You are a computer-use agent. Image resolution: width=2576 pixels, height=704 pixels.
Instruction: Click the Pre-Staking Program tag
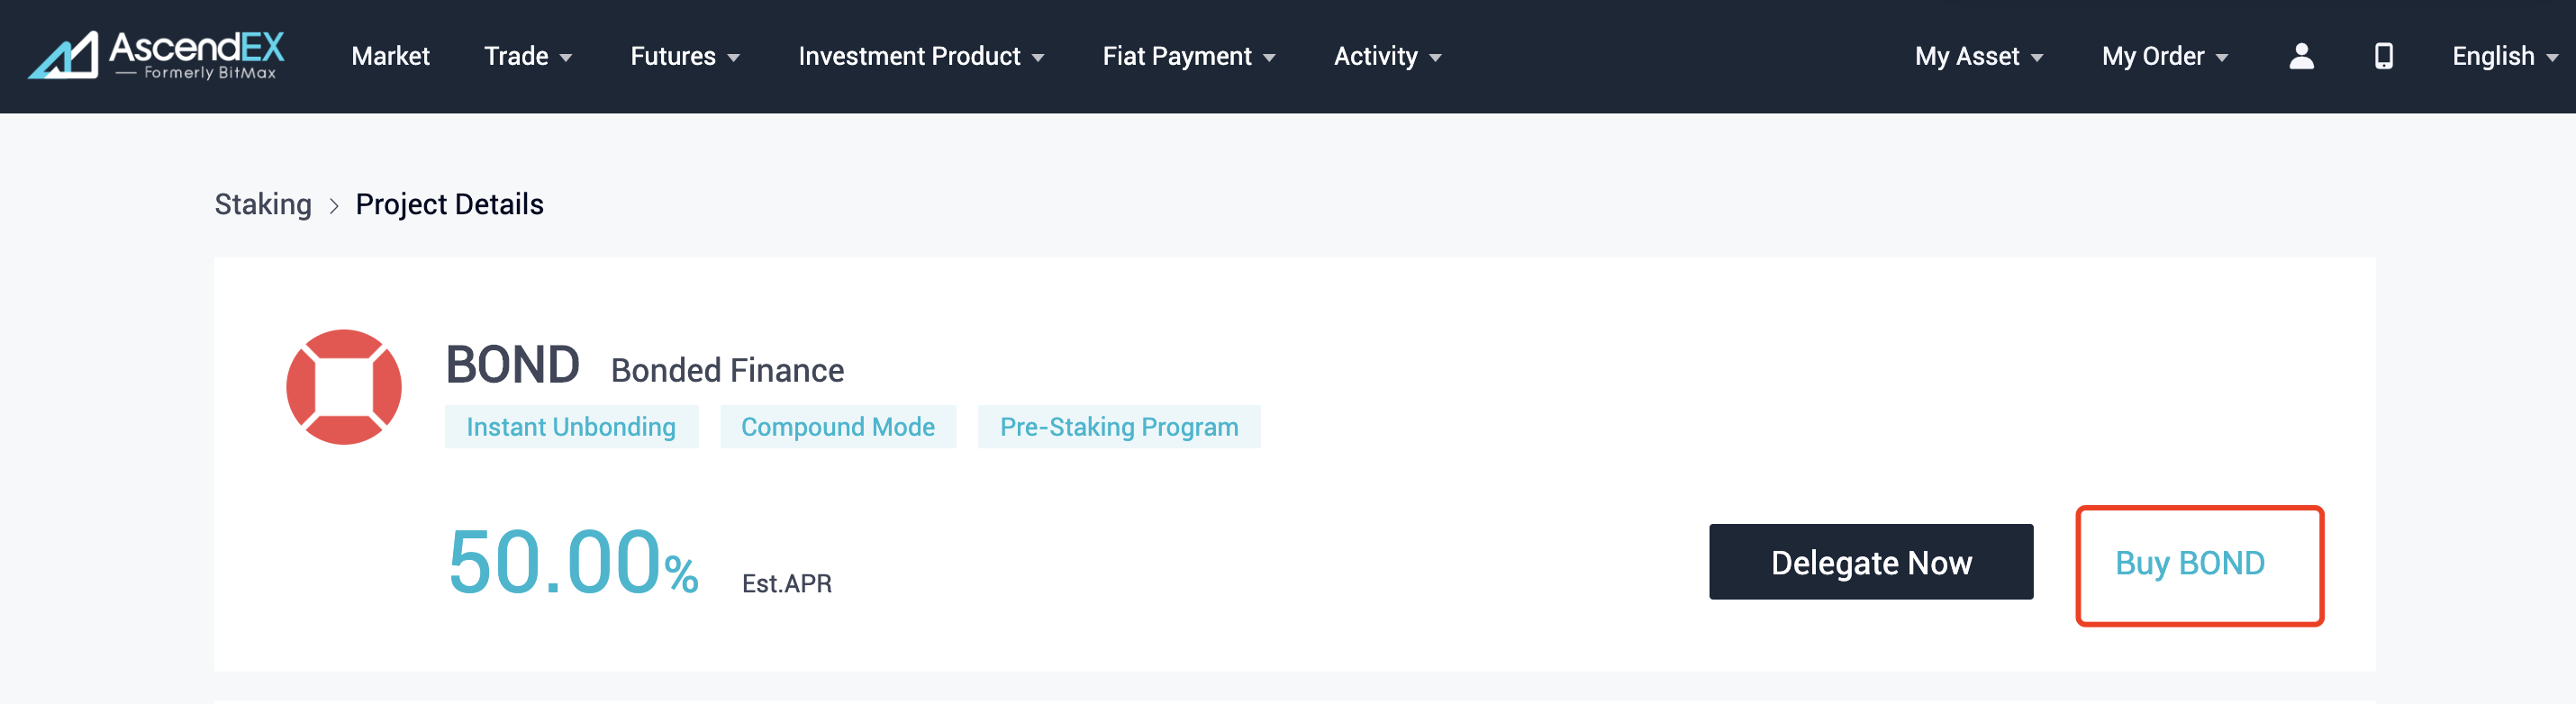coord(1118,427)
